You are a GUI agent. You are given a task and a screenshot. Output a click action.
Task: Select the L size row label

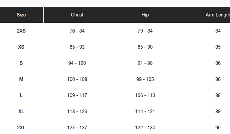click(x=21, y=95)
